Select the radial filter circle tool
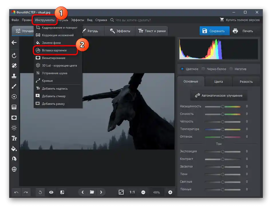The height and width of the screenshot is (207, 272). click(14, 97)
